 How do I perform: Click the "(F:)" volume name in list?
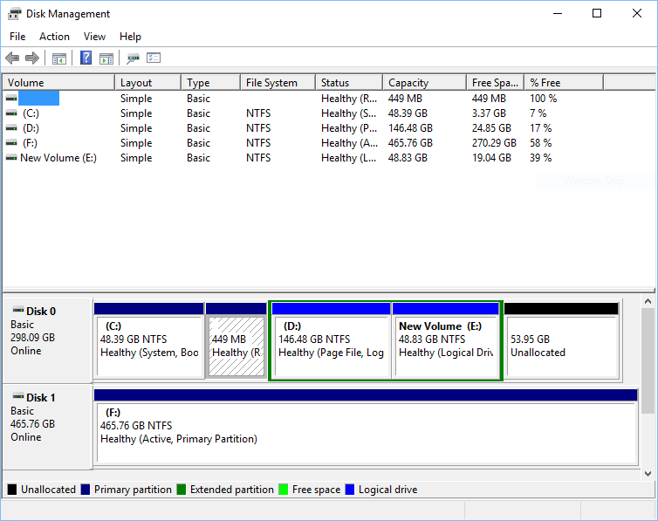coord(30,143)
